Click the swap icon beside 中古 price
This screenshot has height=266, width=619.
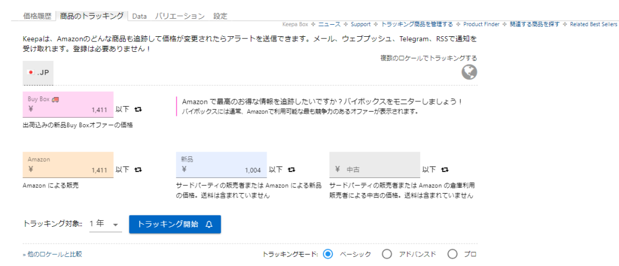click(446, 169)
